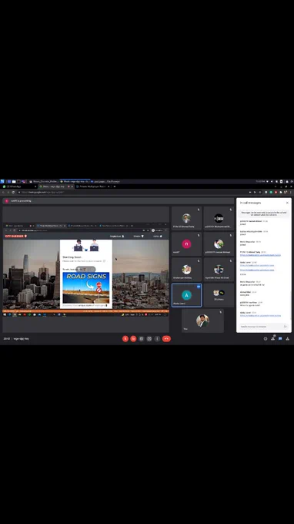Select participant tile with pink 'n' avatar
Screen dimensions: 294x524
(x=186, y=244)
